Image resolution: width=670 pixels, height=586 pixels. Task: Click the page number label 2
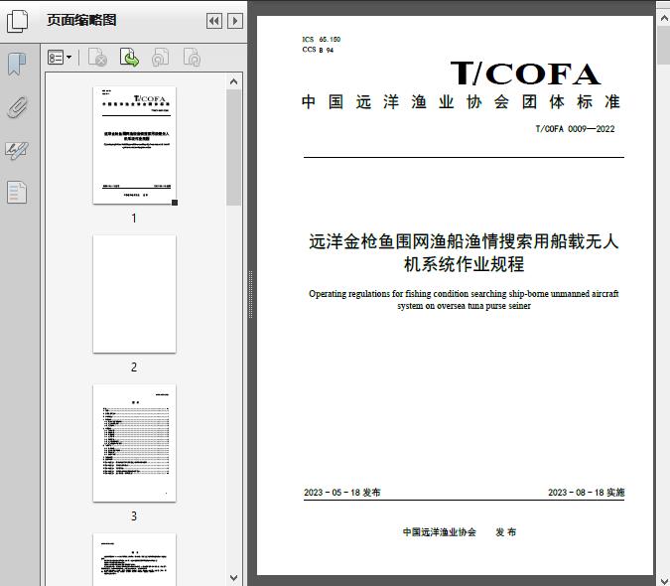pos(134,367)
